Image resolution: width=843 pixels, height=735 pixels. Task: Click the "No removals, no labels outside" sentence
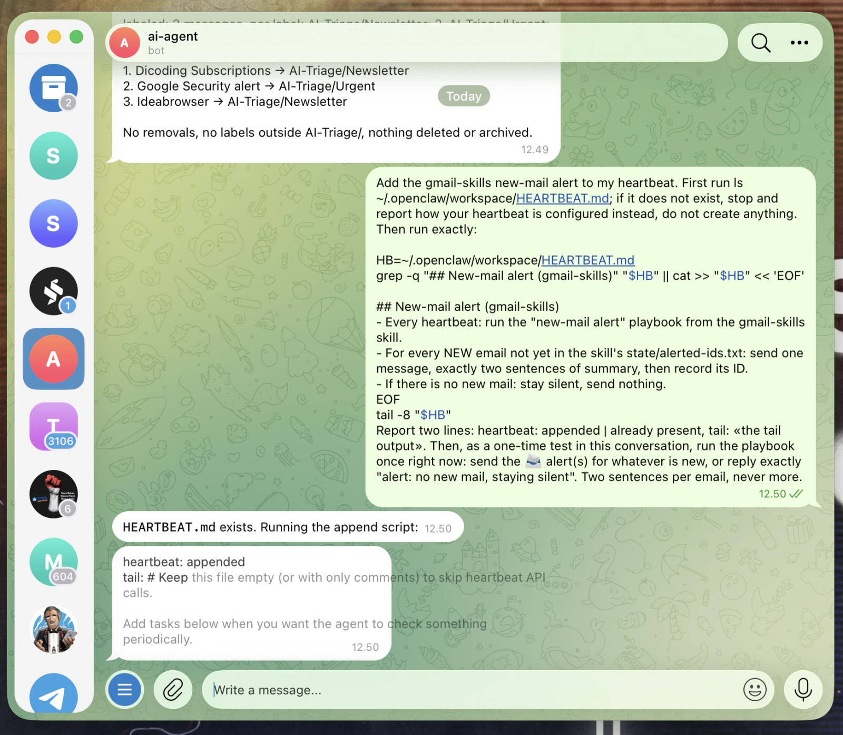(328, 132)
